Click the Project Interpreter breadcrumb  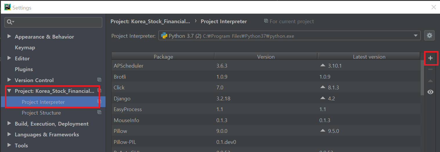[x=224, y=21]
